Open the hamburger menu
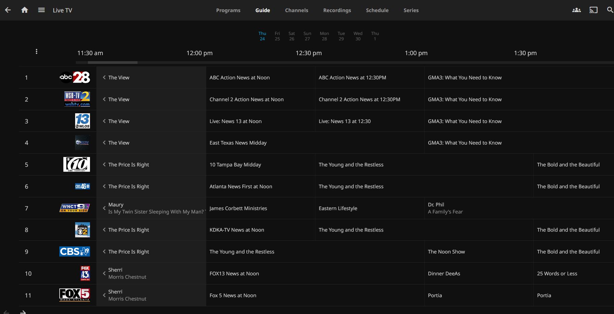 (x=41, y=10)
